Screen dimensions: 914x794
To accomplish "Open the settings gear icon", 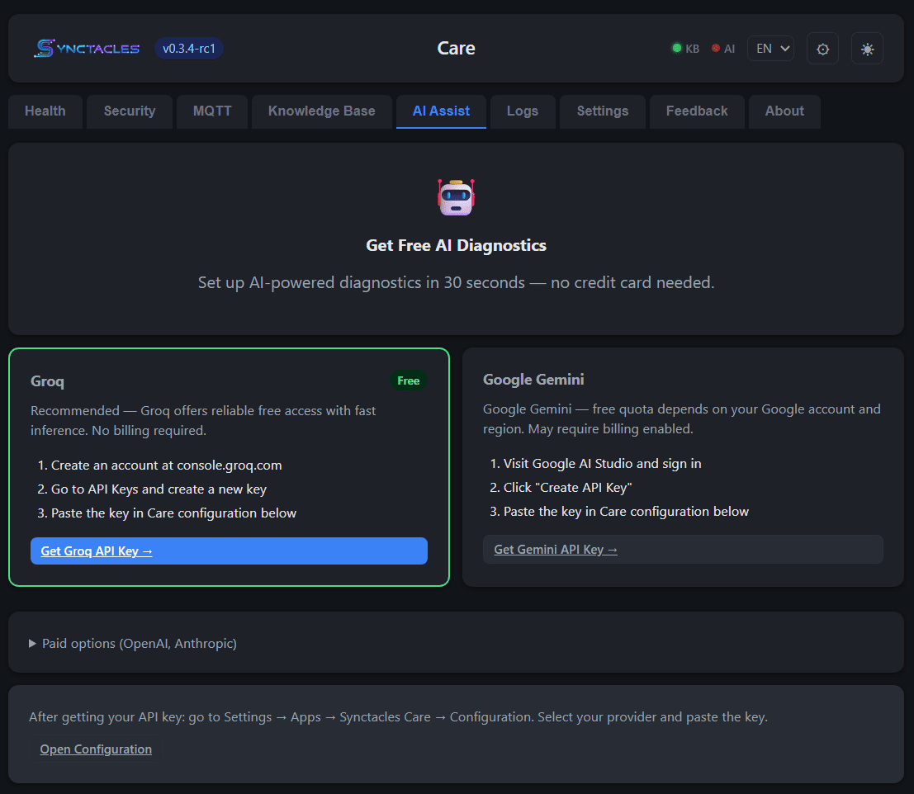I will click(822, 48).
